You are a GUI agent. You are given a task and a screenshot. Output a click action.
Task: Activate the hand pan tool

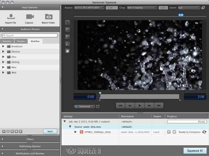tap(68, 51)
